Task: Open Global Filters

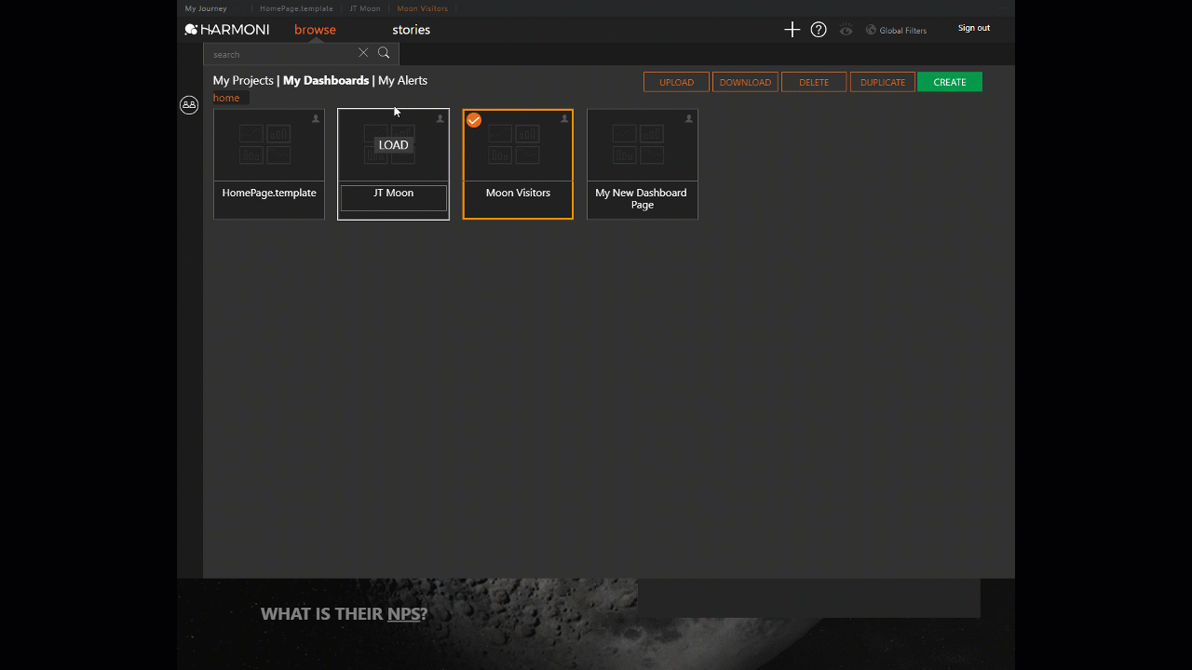Action: click(896, 30)
